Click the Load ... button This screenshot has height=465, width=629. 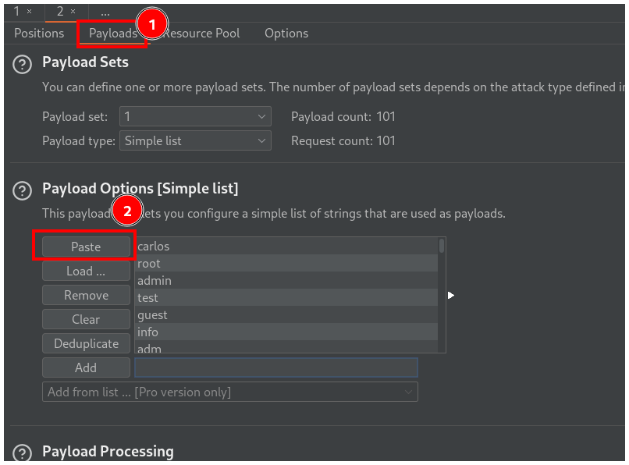click(x=86, y=271)
